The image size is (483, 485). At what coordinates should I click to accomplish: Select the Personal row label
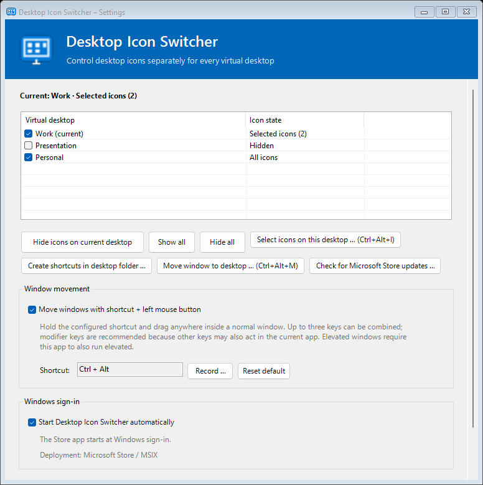pyautogui.click(x=49, y=157)
